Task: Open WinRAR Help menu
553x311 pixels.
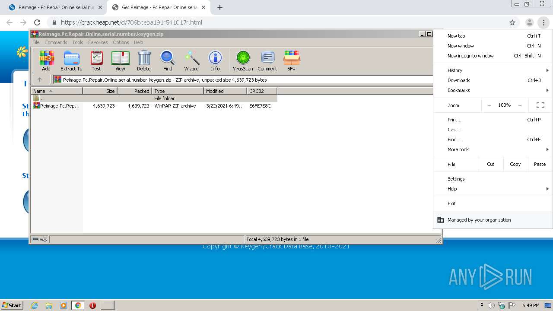Action: point(138,42)
